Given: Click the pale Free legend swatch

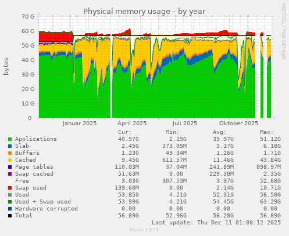Looking at the screenshot, I should click(10, 181).
